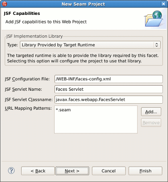Cancel the Seam project wizard
The height and width of the screenshot is (182, 168).
click(109, 171)
